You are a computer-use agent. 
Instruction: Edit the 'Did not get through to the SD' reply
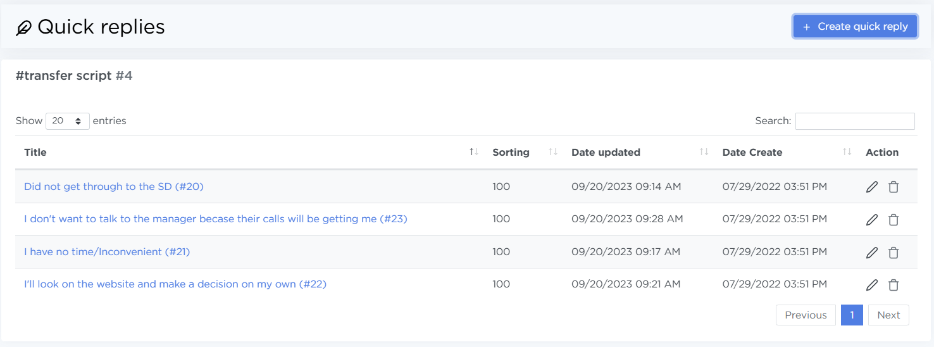pyautogui.click(x=872, y=187)
